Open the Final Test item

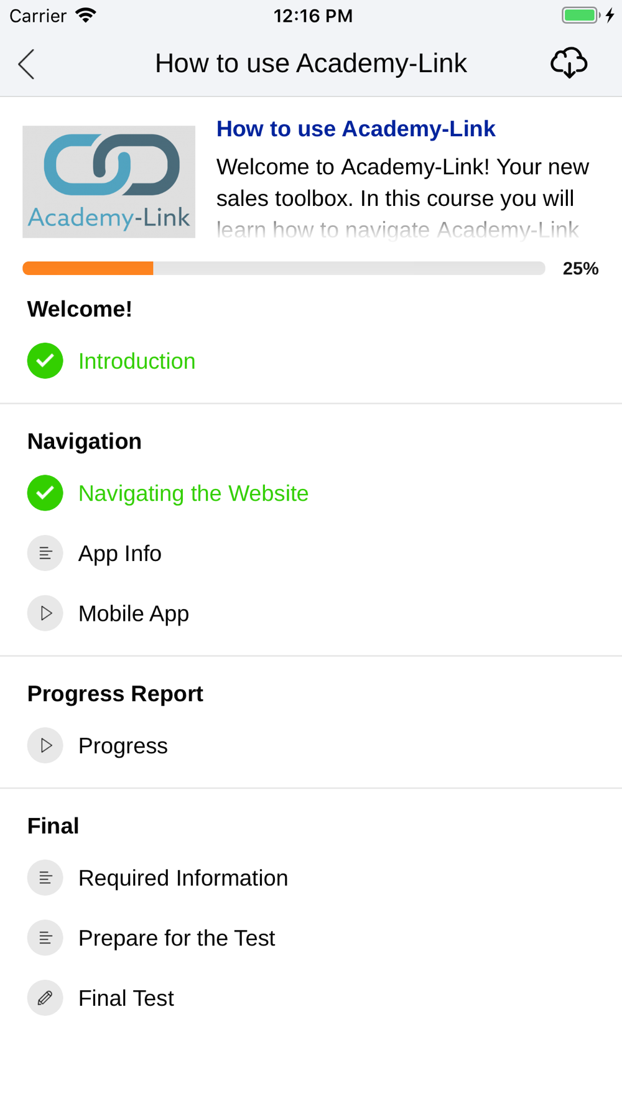pyautogui.click(x=126, y=998)
